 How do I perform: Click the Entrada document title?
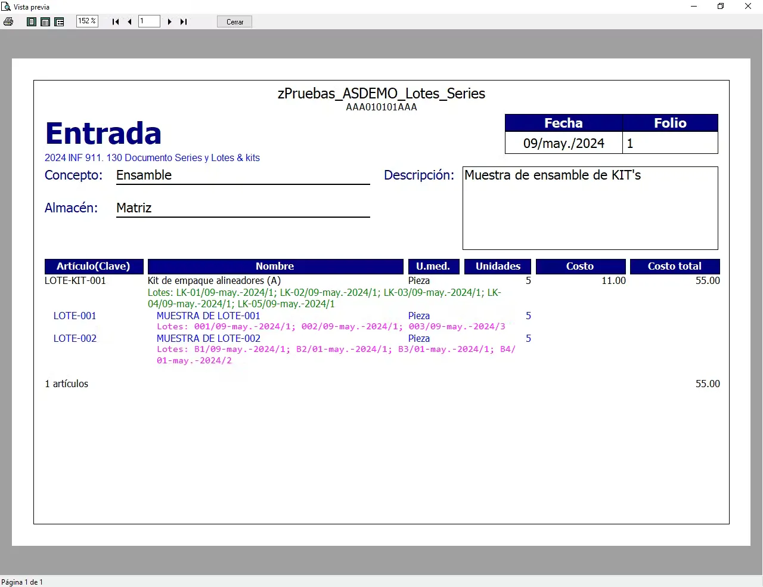click(103, 133)
